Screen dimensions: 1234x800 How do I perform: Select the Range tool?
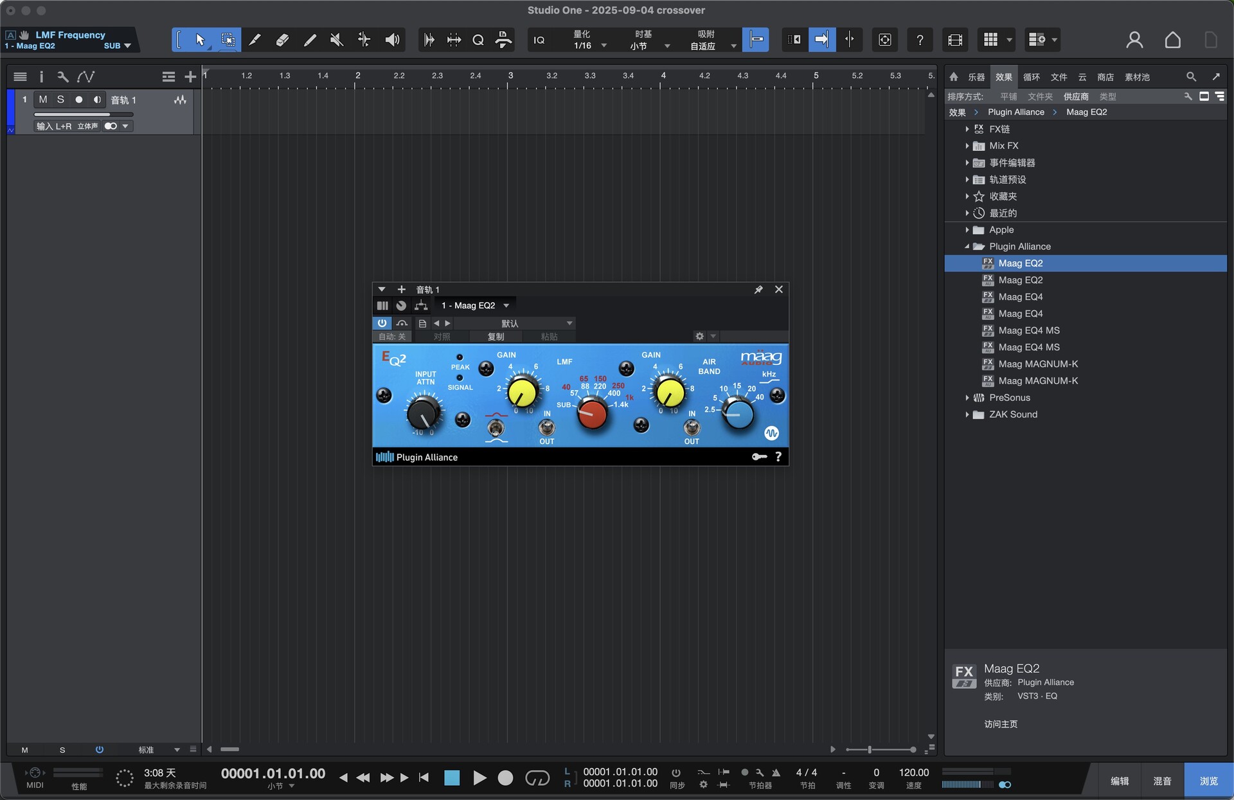pos(228,40)
